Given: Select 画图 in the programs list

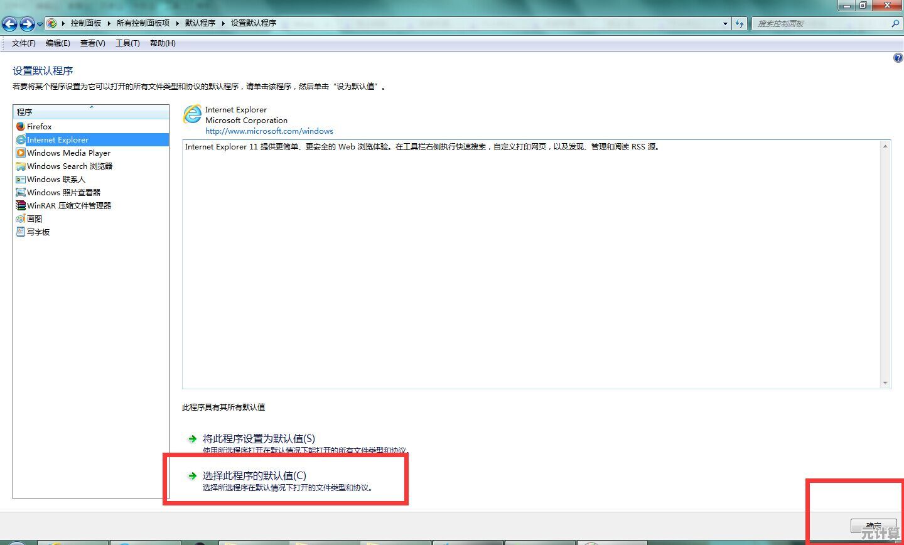Looking at the screenshot, I should click(91, 219).
